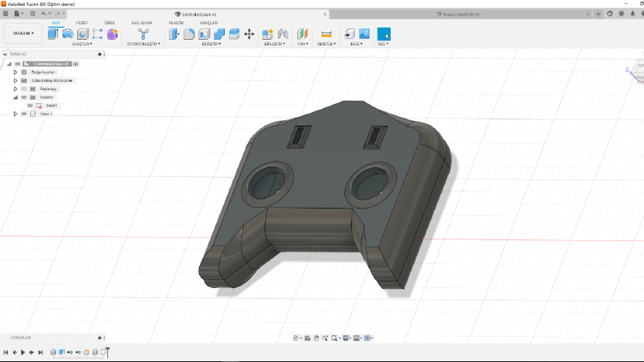The width and height of the screenshot is (644, 362).
Task: Select the Hole tool icon
Action: [x=83, y=34]
